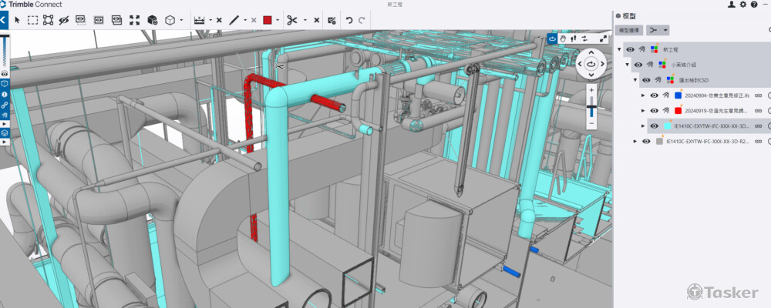771x308 pixels.
Task: Collapse the left panel with blue chevron
Action: click(4, 20)
